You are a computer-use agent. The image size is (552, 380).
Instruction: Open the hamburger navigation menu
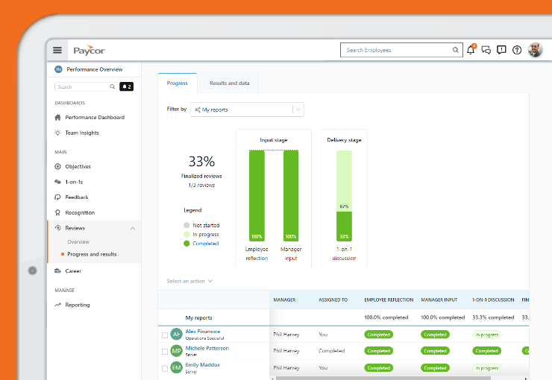click(57, 50)
